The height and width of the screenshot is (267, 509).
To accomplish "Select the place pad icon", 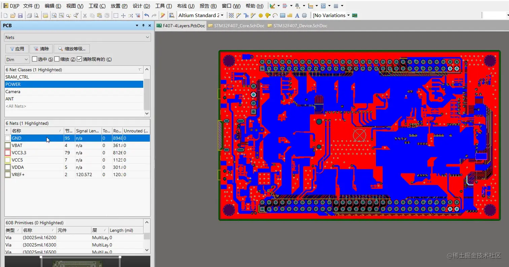I will [x=261, y=15].
